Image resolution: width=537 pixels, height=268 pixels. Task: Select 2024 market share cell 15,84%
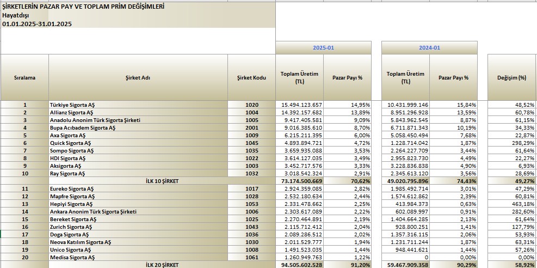[x=453, y=105]
